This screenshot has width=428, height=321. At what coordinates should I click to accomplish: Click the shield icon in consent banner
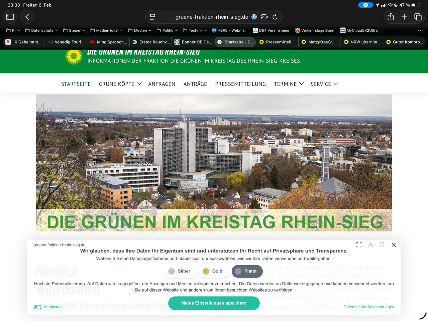click(382, 245)
